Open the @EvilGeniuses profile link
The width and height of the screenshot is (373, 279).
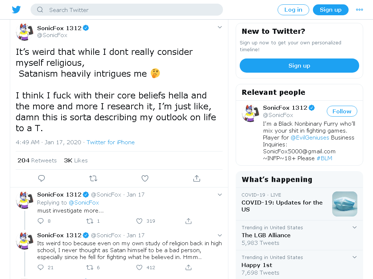pos(310,138)
